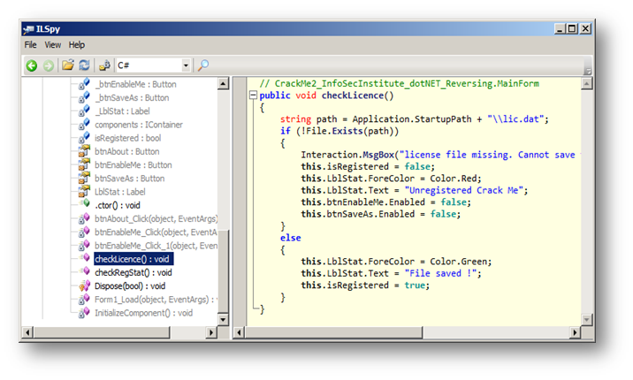Click the btnAbout property icon
Screen dimensions: 633x380
[84, 151]
